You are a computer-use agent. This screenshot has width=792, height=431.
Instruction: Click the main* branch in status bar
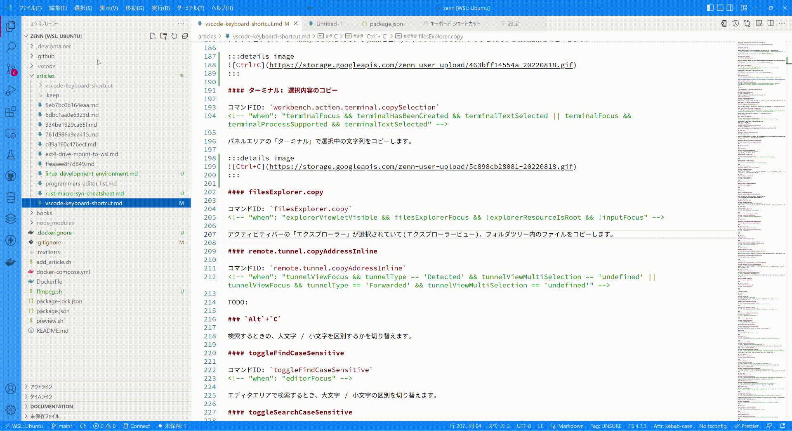pyautogui.click(x=62, y=426)
